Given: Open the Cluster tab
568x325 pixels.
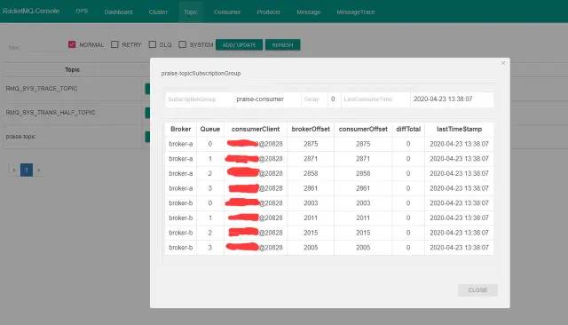Looking at the screenshot, I should point(158,12).
